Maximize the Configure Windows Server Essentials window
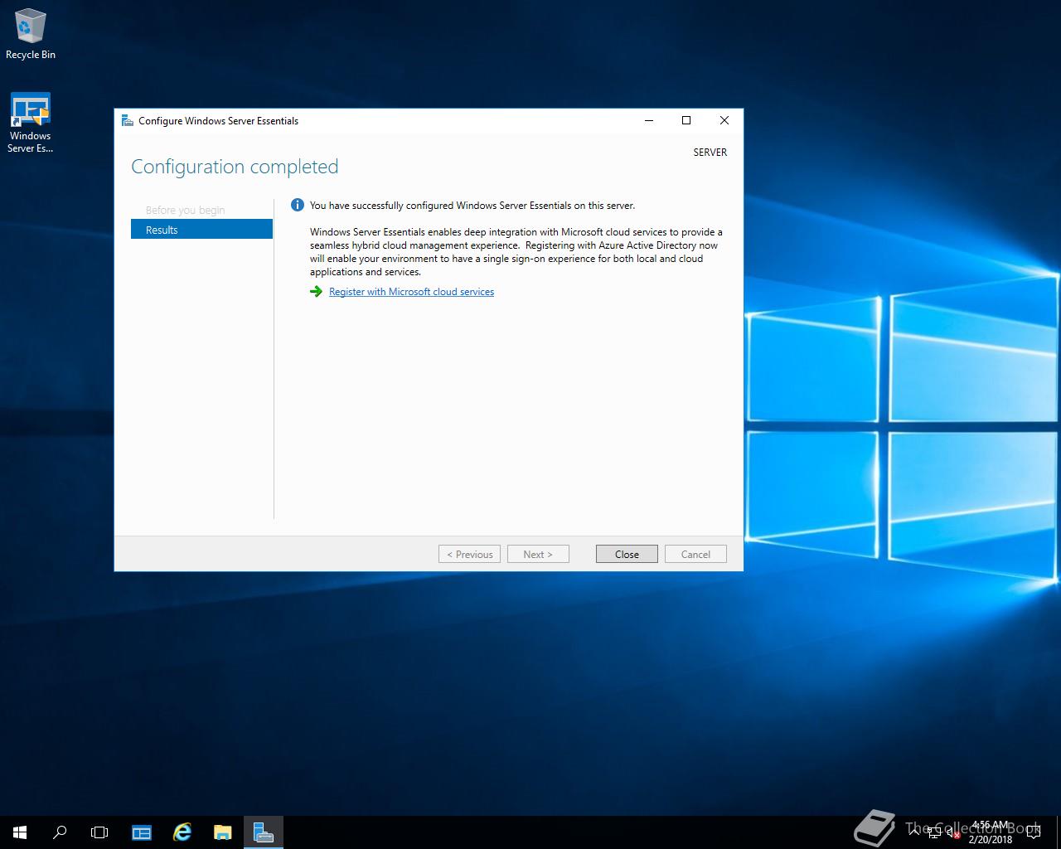 coord(686,120)
